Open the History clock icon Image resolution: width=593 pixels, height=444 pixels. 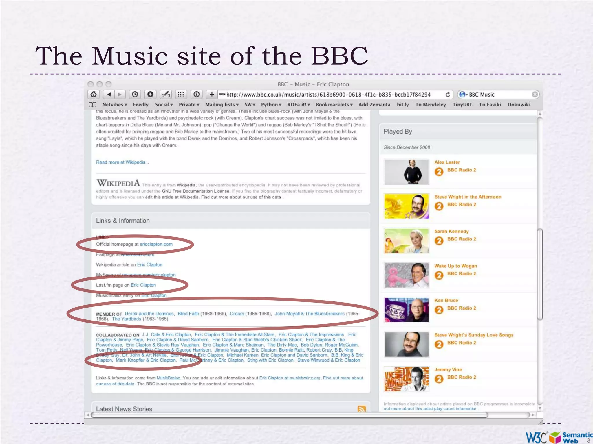coord(135,94)
